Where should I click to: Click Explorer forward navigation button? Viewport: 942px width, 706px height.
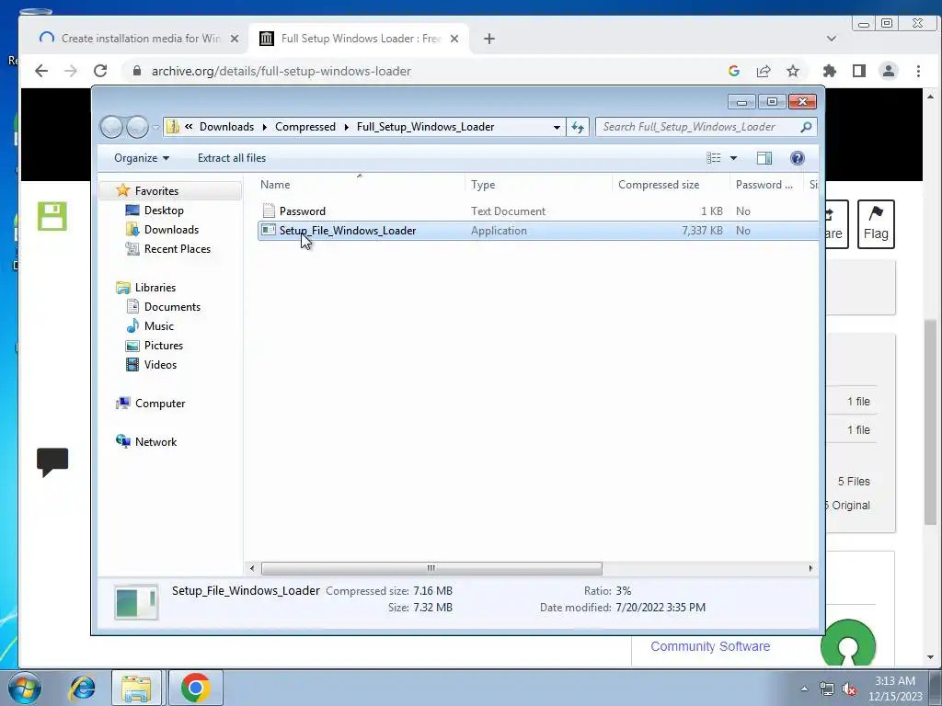(138, 127)
